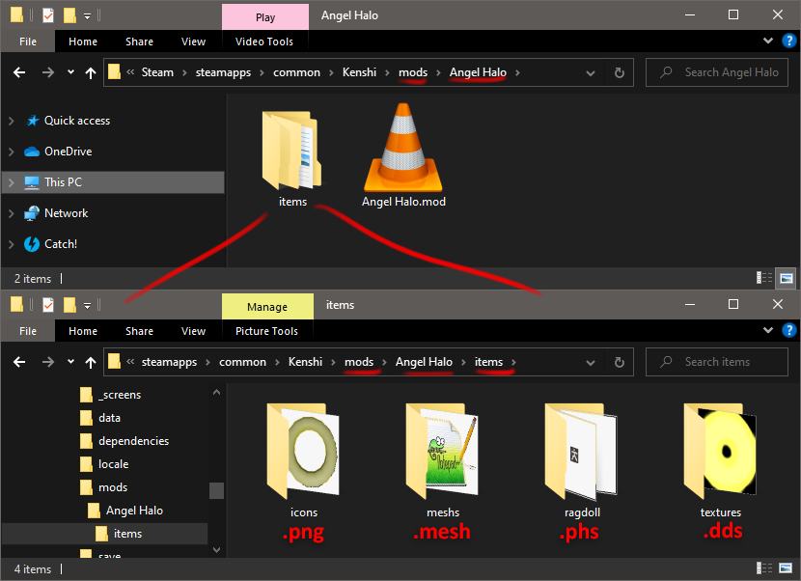
Task: Click Forward arrow in Angel Halo window
Action: click(x=48, y=72)
